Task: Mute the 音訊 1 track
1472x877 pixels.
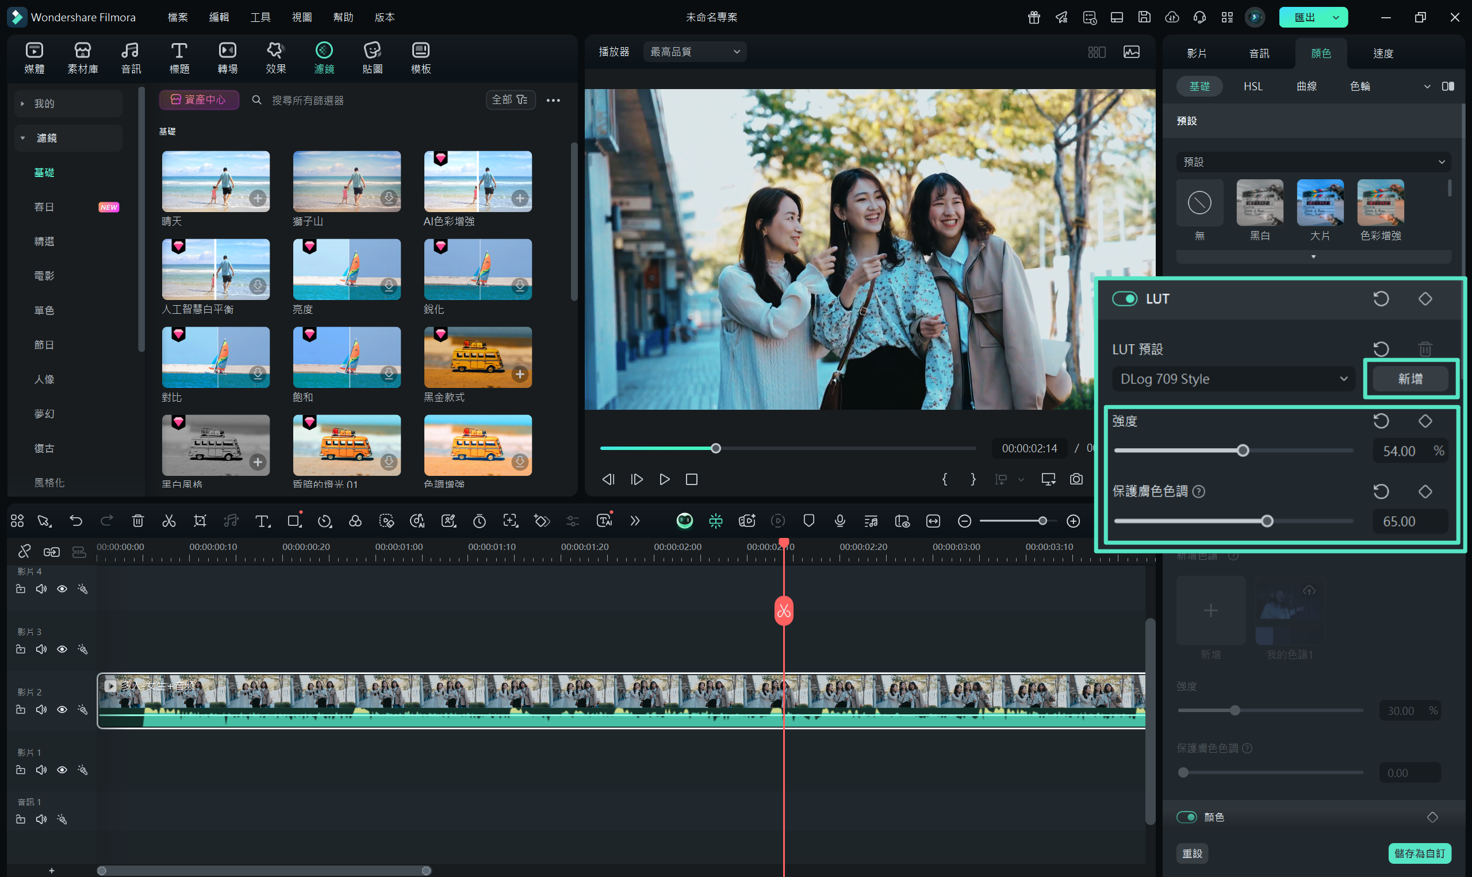Action: [41, 819]
